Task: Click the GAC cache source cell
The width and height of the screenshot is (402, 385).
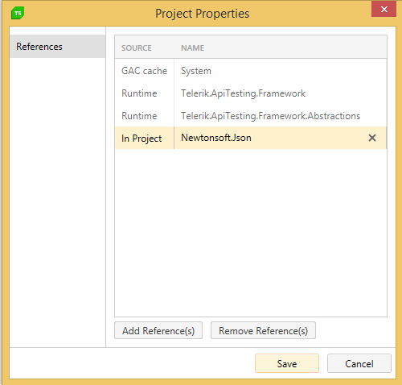Action: click(144, 71)
